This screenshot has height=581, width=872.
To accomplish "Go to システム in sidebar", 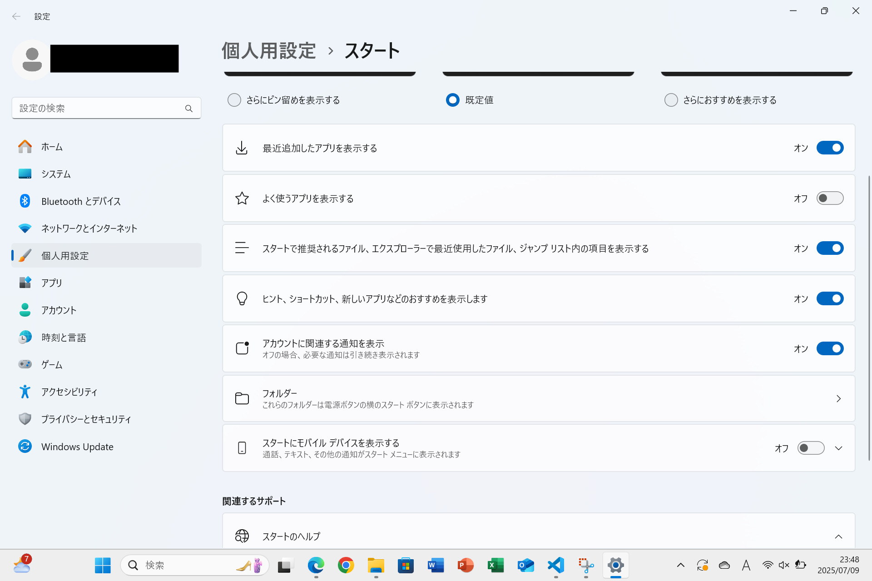I will (56, 174).
